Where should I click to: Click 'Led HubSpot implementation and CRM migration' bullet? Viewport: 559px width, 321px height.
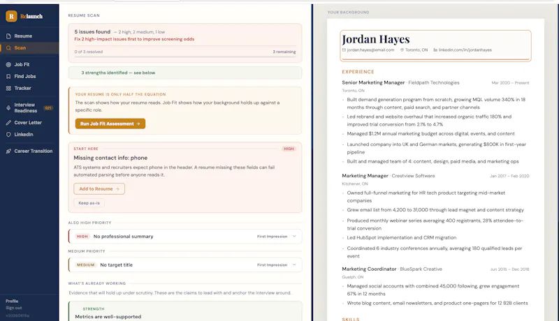pyautogui.click(x=401, y=238)
